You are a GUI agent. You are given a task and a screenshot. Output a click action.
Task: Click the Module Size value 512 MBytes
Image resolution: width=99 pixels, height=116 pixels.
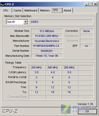tap(47, 31)
